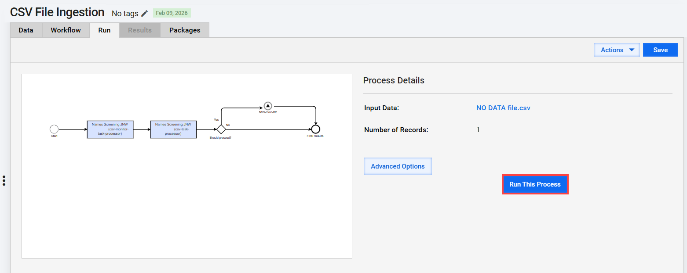Open the Workflow tab
Screen dimensions: 687x273
point(66,30)
